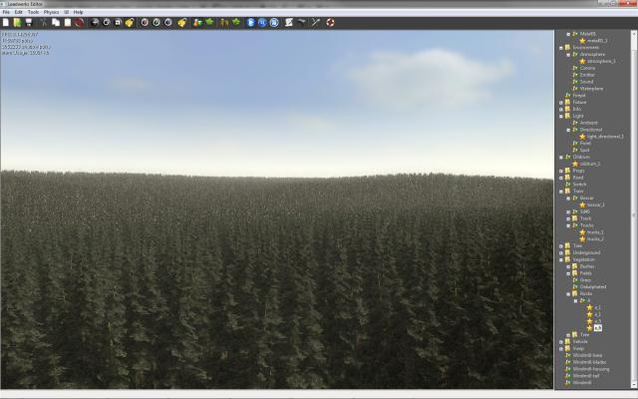Expand the Vehicle folder node
The width and height of the screenshot is (638, 399).
(x=561, y=341)
